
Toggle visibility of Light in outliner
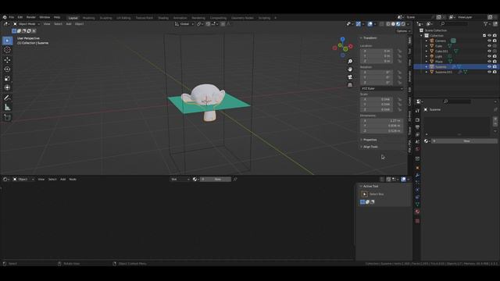489,56
